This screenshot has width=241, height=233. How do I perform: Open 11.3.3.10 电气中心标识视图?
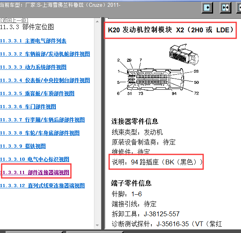point(35,159)
